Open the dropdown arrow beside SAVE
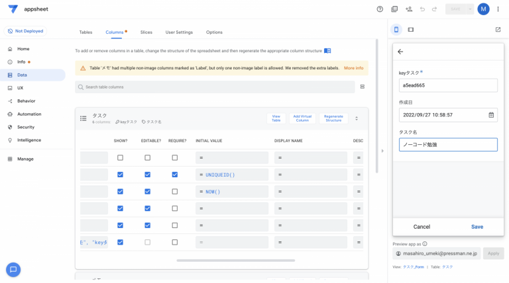Screen dimensions: 509x283 click(470, 9)
